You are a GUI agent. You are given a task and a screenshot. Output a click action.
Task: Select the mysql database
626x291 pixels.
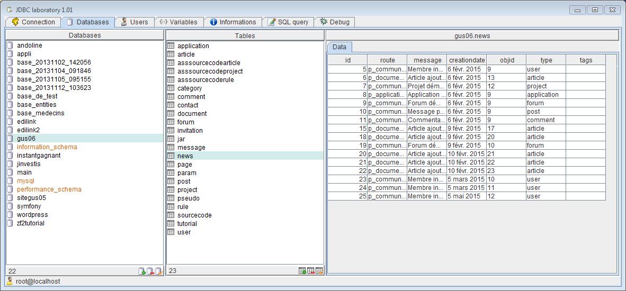point(85,180)
